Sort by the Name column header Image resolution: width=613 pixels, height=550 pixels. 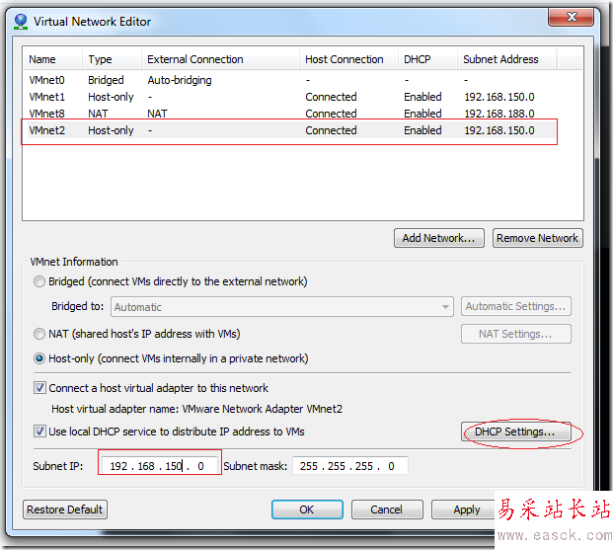52,59
